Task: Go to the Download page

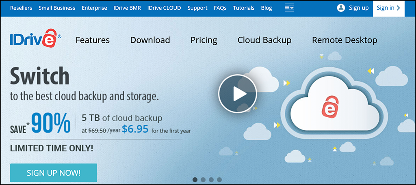Action: [x=150, y=40]
